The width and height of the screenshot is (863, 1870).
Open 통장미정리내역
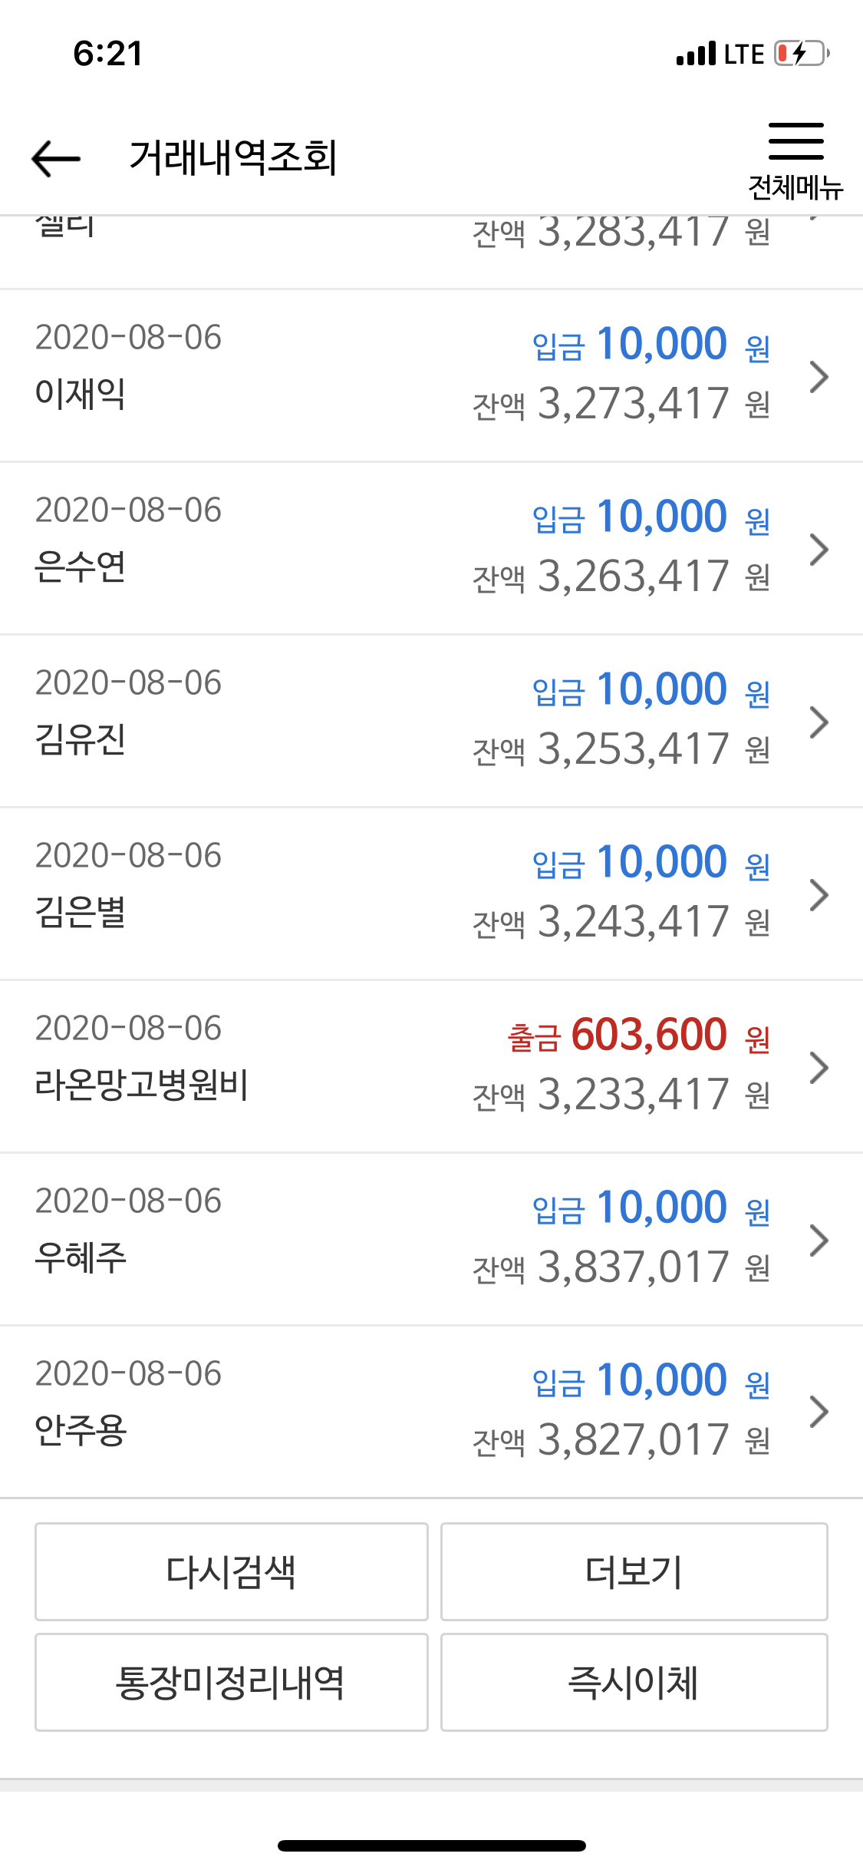tap(232, 1682)
